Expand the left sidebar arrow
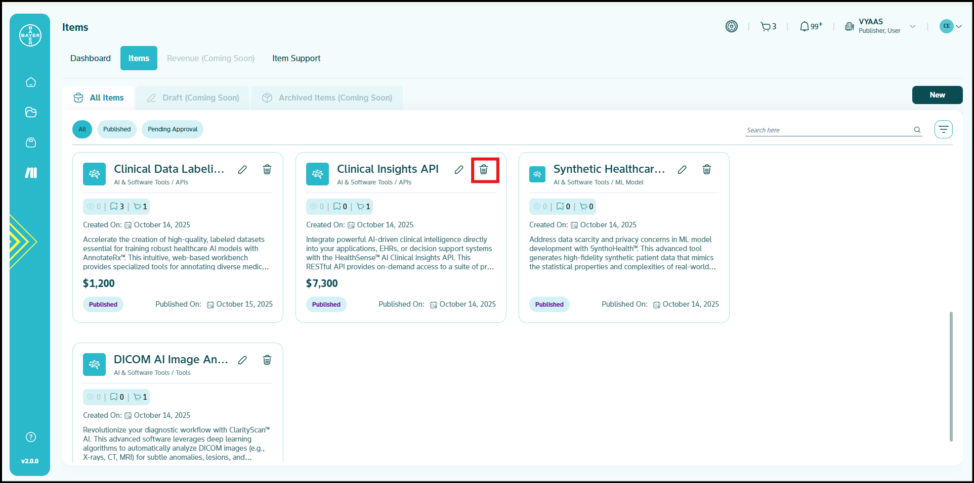 coord(22,242)
